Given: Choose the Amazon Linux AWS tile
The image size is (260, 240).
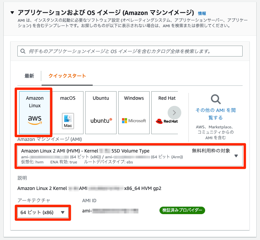Looking at the screenshot, I should 35,113.
